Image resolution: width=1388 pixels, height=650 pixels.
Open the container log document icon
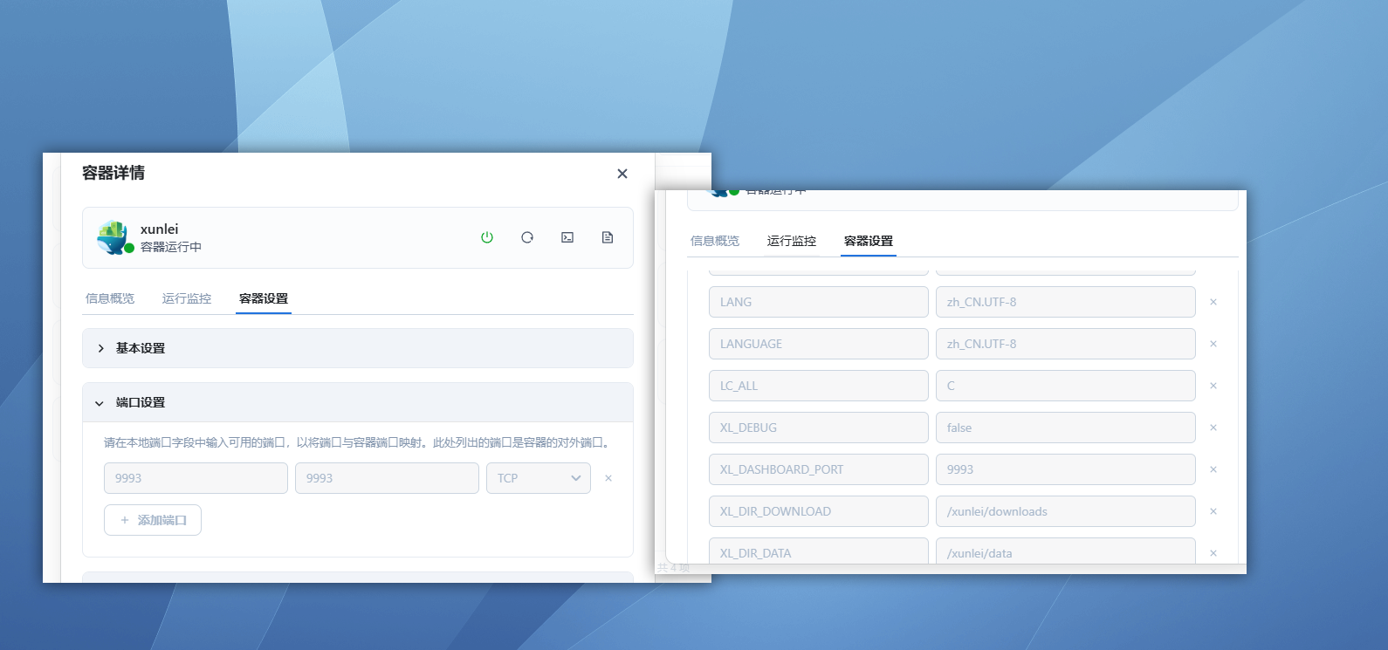(x=608, y=237)
